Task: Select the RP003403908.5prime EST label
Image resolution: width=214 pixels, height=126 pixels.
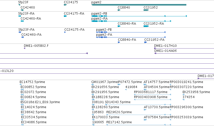Action: (151, 97)
